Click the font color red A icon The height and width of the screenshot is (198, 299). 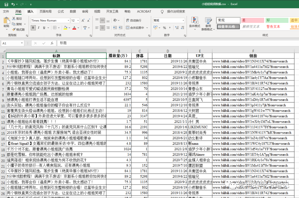74,28
